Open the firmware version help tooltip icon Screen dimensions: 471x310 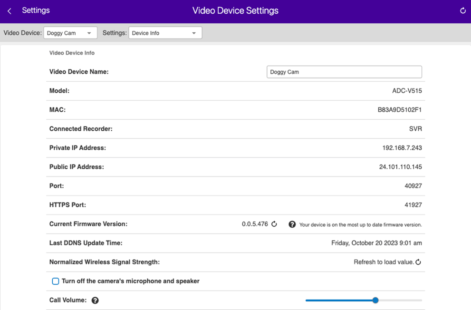[292, 224]
